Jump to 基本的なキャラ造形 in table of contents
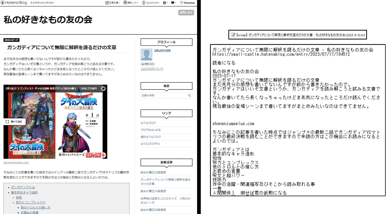Image resolution: width=389 pixels, height=214 pixels. [x=25, y=193]
